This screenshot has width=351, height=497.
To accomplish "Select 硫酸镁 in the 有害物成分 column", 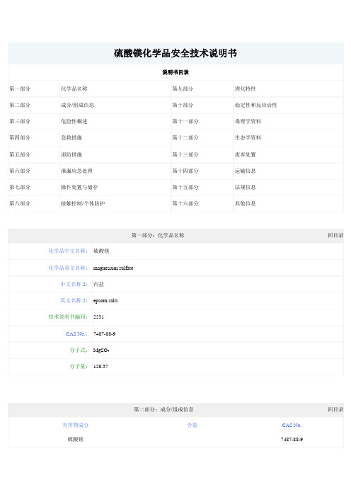I will click(x=76, y=439).
